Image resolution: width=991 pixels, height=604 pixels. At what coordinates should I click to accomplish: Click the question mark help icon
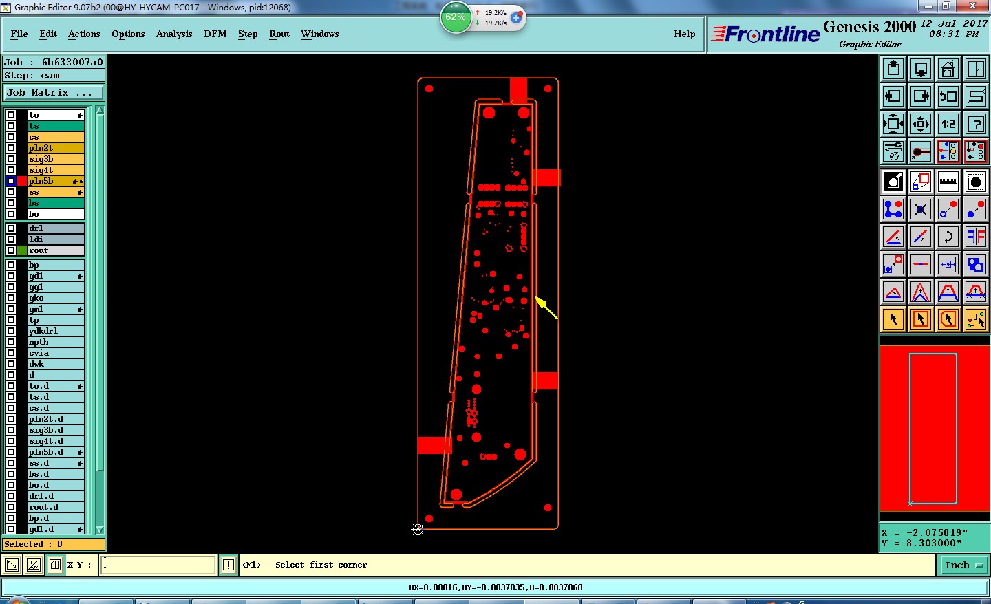(976, 124)
